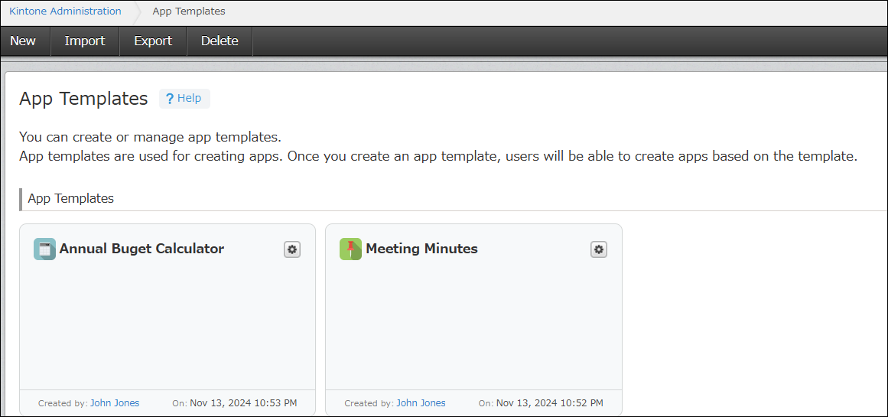Select the Annual Buget Calculator title
The height and width of the screenshot is (417, 888).
click(141, 249)
